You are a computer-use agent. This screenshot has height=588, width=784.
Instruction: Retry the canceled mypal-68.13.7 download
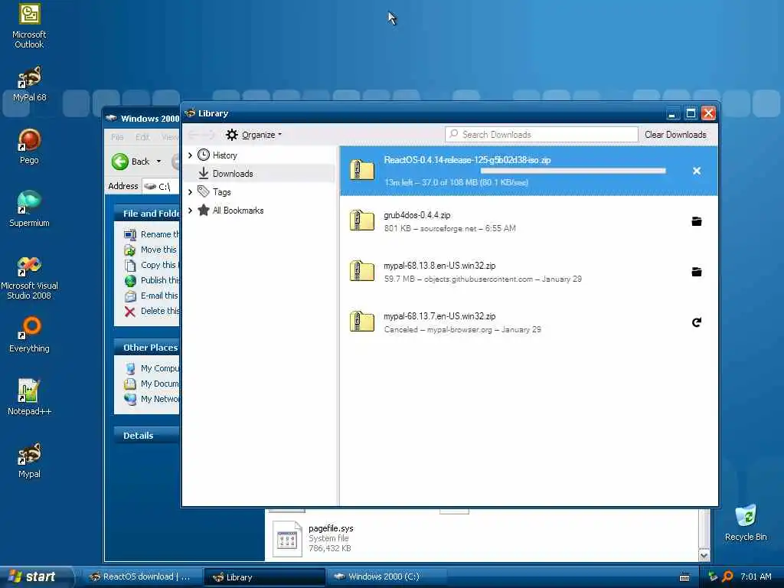pos(697,322)
